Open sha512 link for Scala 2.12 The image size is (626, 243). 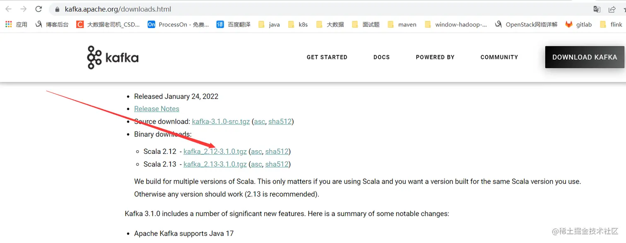(277, 152)
